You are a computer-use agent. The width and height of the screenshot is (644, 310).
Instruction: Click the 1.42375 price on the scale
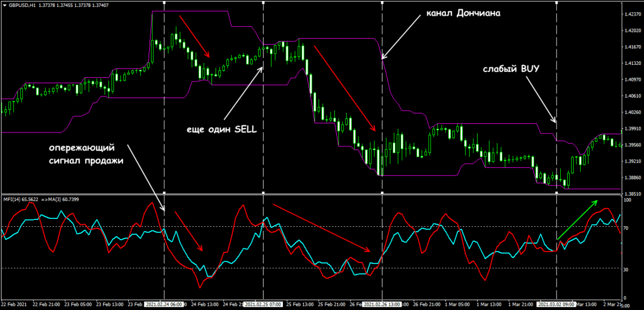632,14
